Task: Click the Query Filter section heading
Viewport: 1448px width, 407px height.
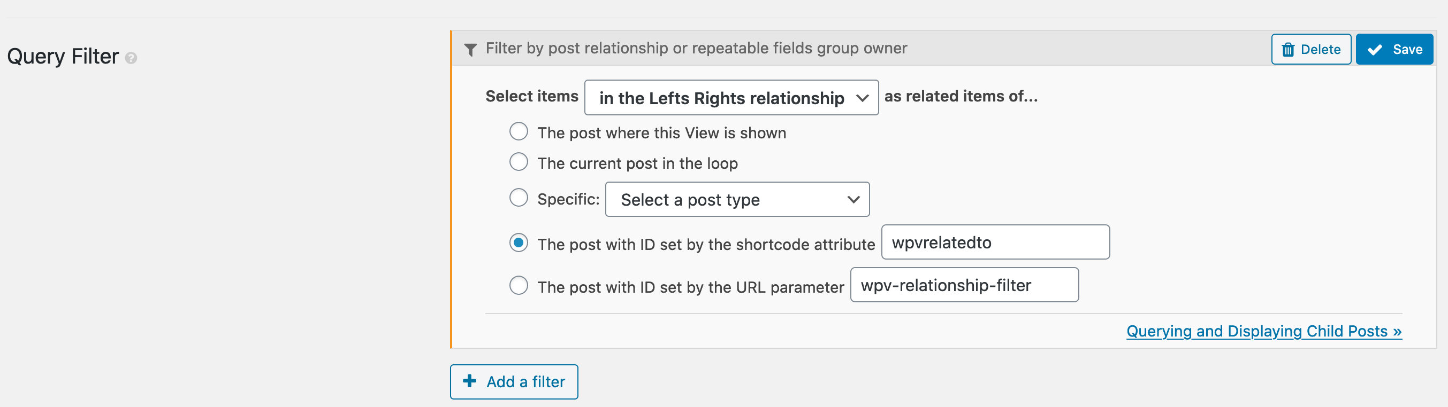Action: point(63,57)
